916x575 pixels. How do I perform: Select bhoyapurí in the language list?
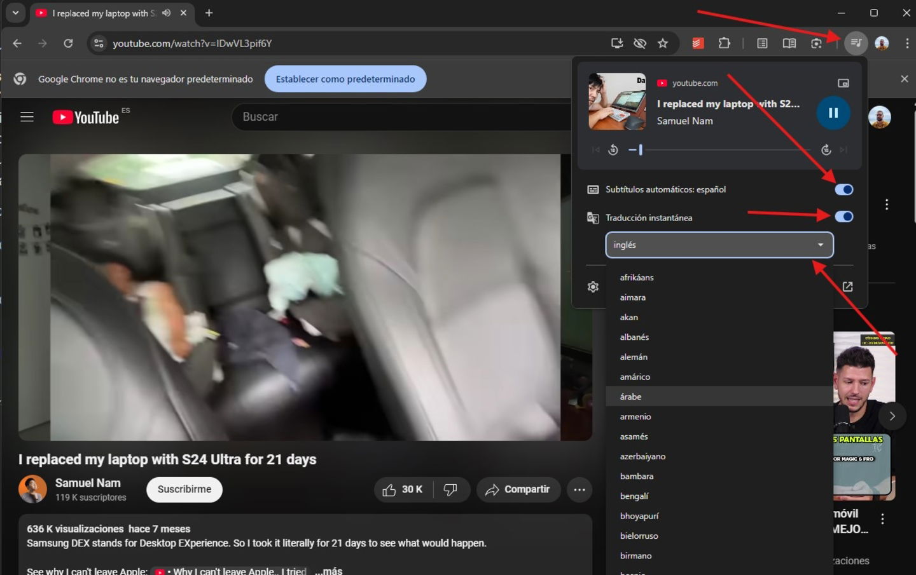pos(719,516)
